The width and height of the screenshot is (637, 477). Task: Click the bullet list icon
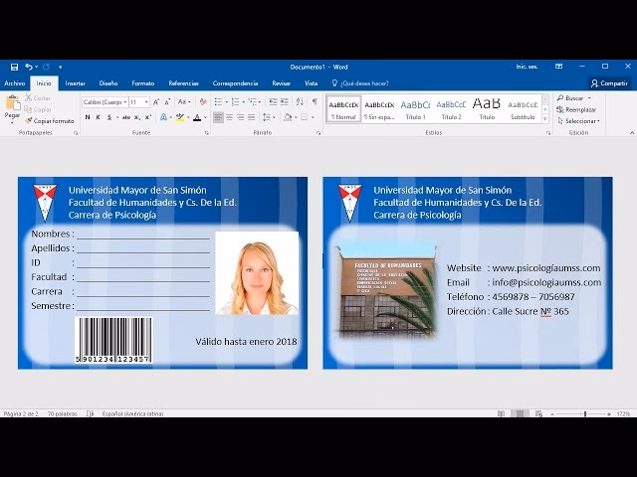tap(217, 101)
